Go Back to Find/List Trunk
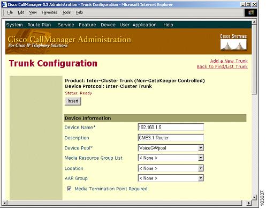Image resolution: width=266 pixels, height=209 pixels. 222,66
